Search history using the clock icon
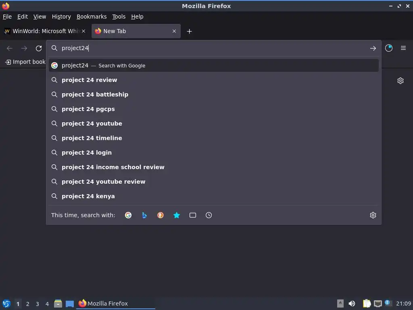 209,215
